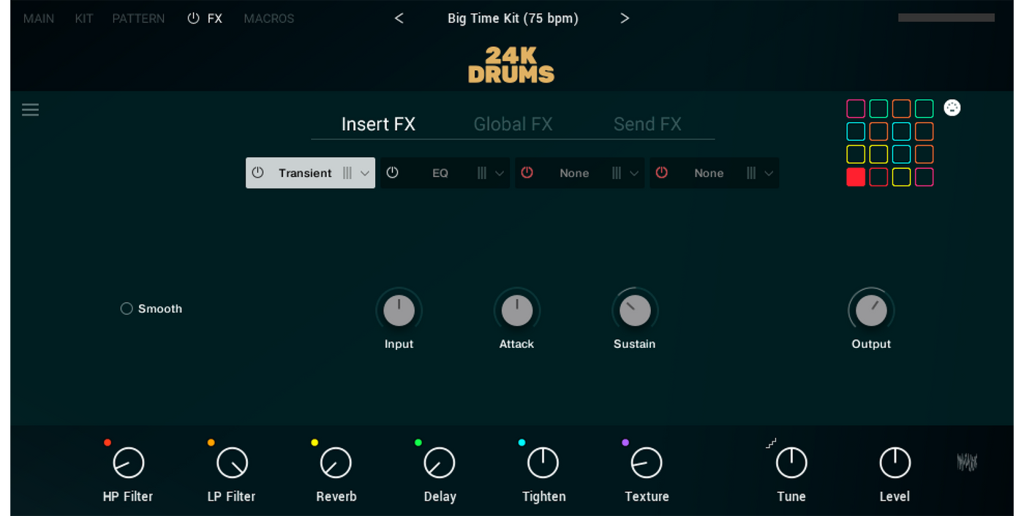The image size is (1024, 516).
Task: Select the pink pad in bottom row
Action: point(925,177)
